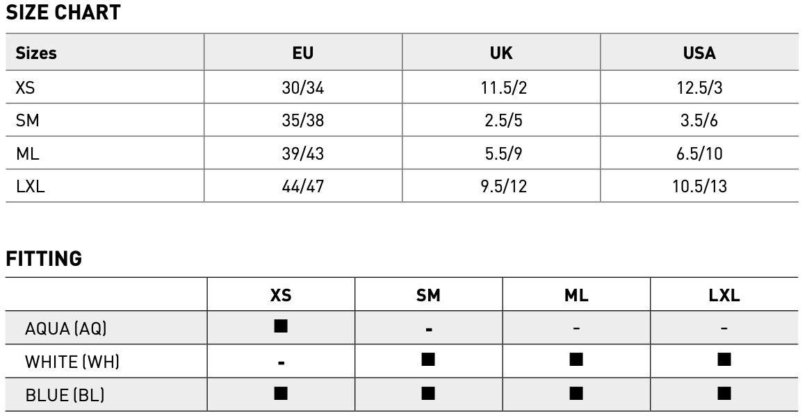Click the BLUE LXL availability square
Screen dimensions: 807x420
(724, 393)
